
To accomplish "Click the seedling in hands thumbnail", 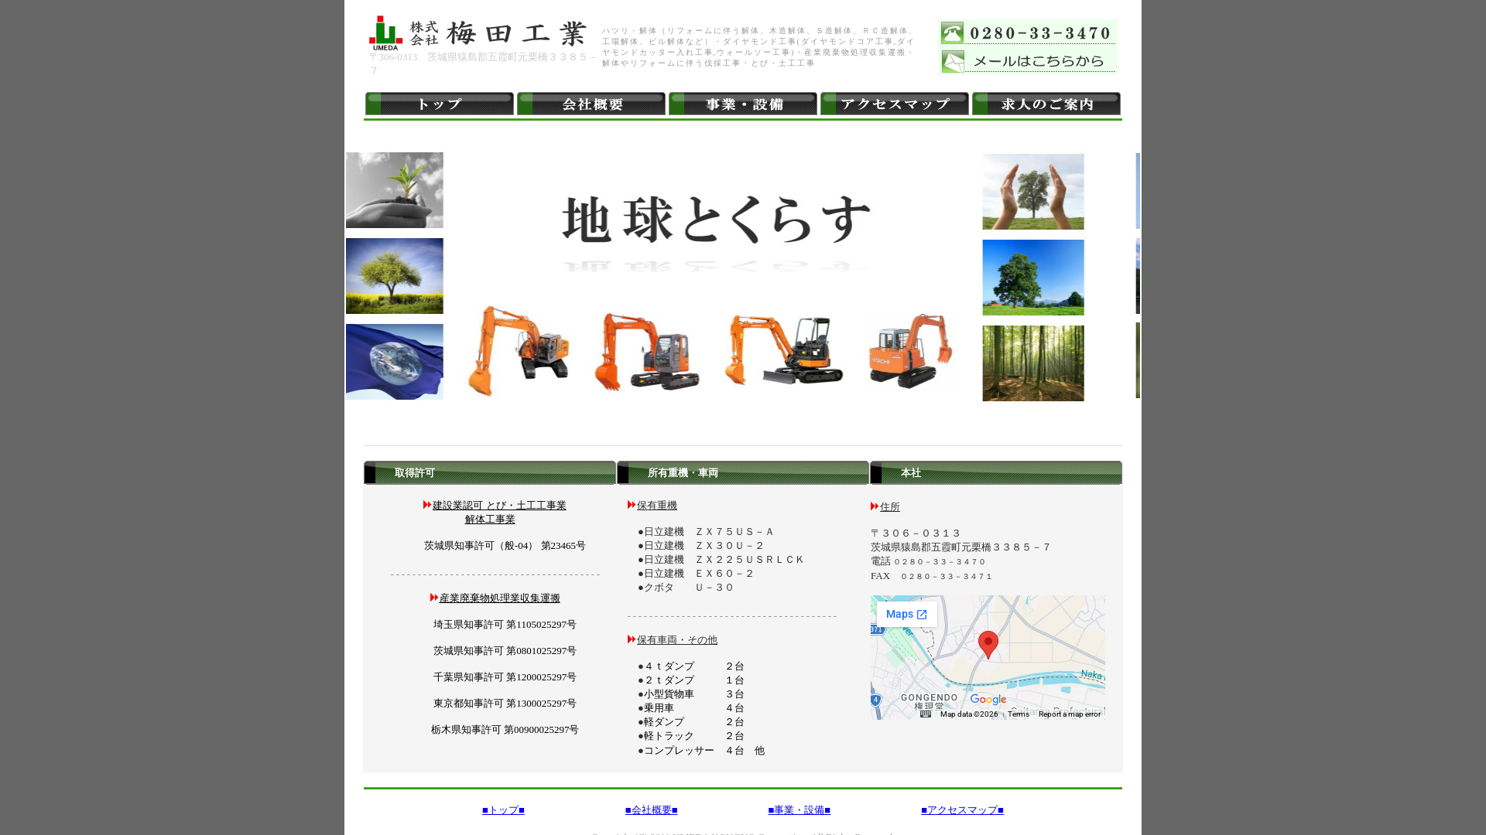I will coord(395,190).
